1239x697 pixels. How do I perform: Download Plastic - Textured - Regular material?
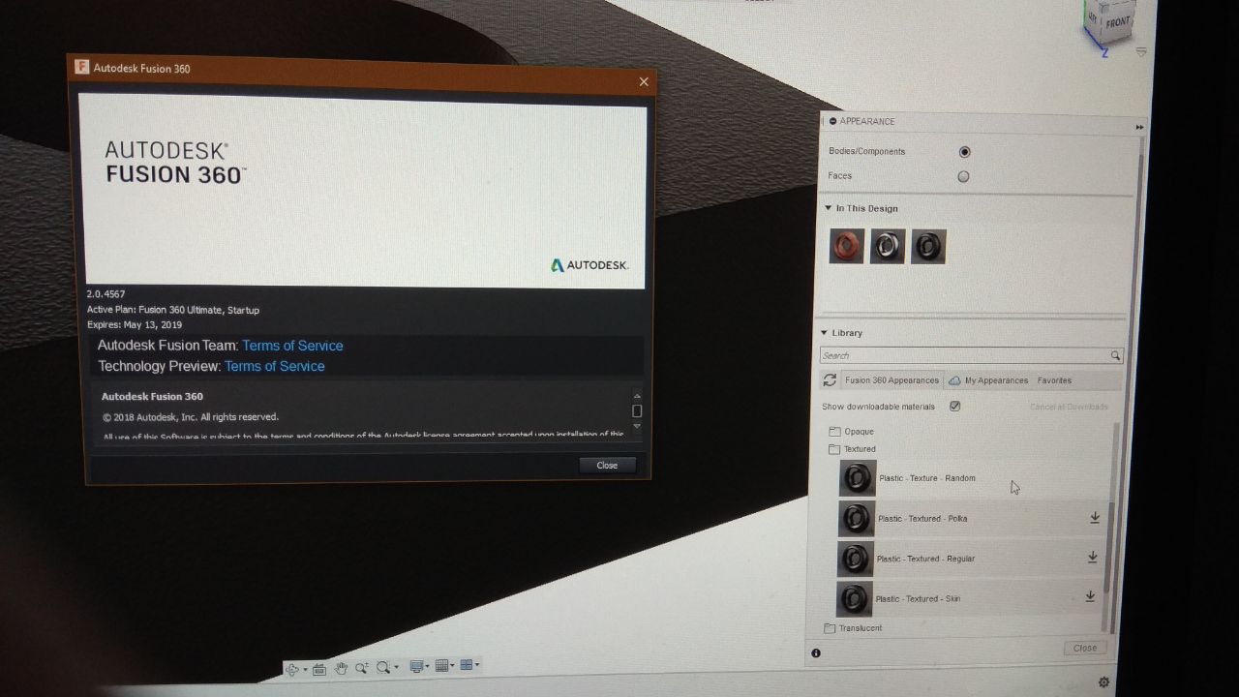pyautogui.click(x=1093, y=558)
